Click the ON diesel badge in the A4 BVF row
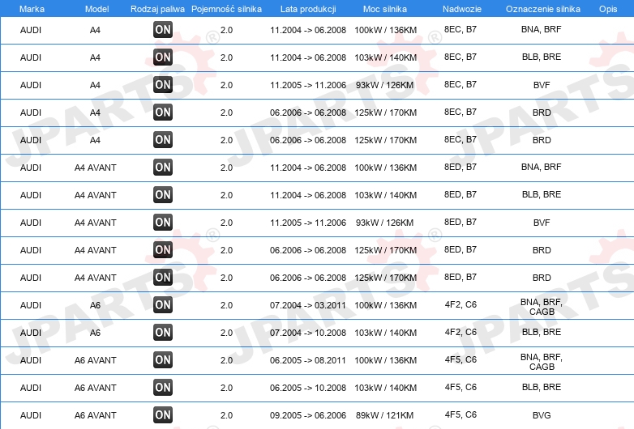Screen dimensions: 634x429 coord(163,85)
